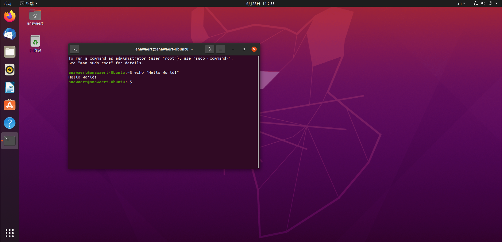The width and height of the screenshot is (502, 242).
Task: Open the terminal hamburger menu
Action: tap(220, 49)
